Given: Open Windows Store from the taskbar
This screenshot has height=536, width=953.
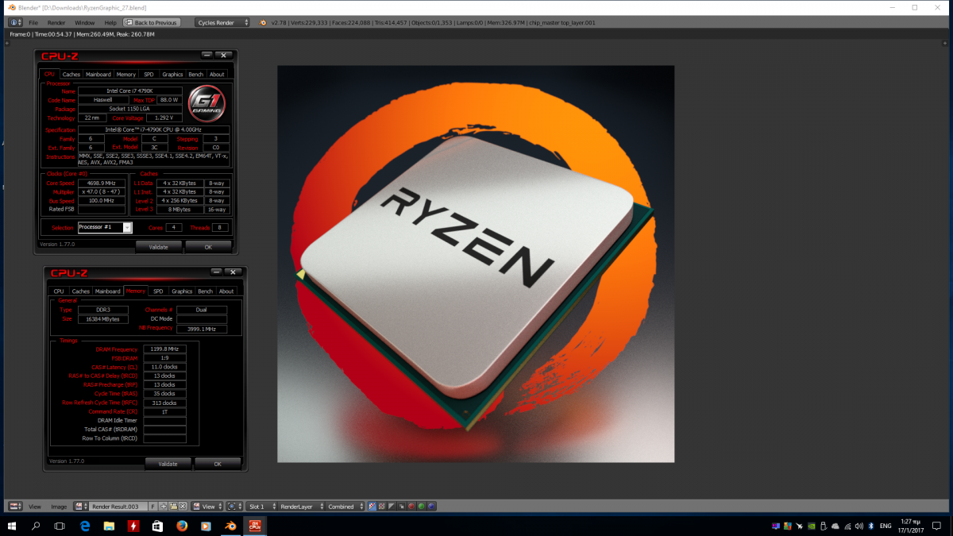Looking at the screenshot, I should pyautogui.click(x=157, y=526).
